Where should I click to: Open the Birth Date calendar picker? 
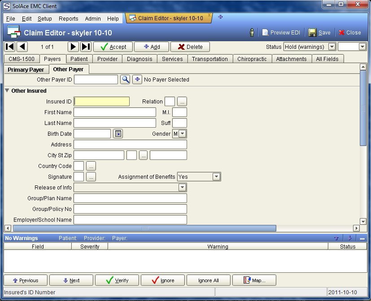pyautogui.click(x=118, y=134)
